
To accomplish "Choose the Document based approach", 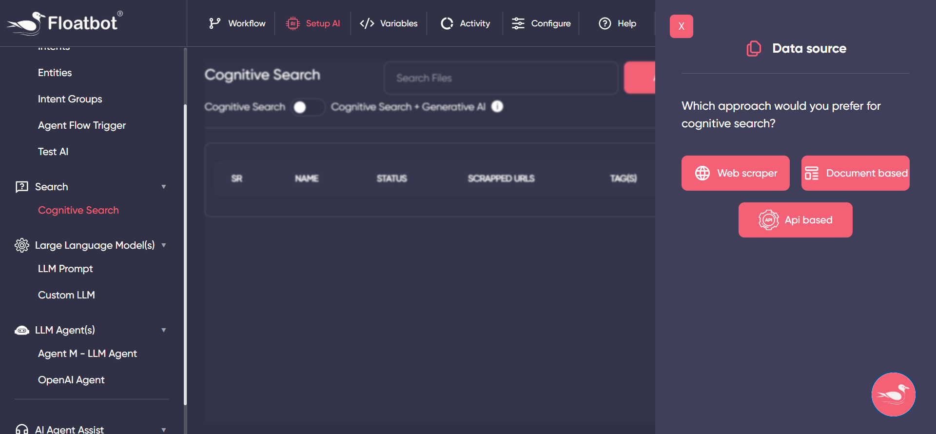I will [856, 173].
